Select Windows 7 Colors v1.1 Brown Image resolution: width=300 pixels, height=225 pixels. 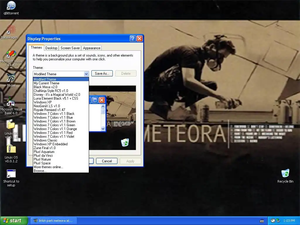click(x=61, y=121)
